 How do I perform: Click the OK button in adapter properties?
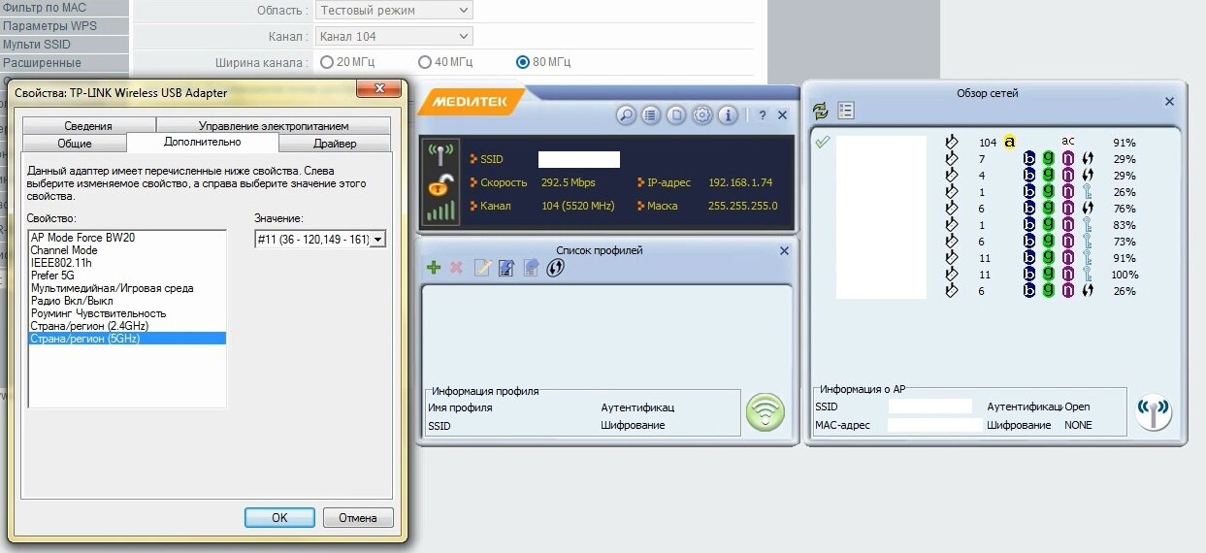click(x=279, y=517)
